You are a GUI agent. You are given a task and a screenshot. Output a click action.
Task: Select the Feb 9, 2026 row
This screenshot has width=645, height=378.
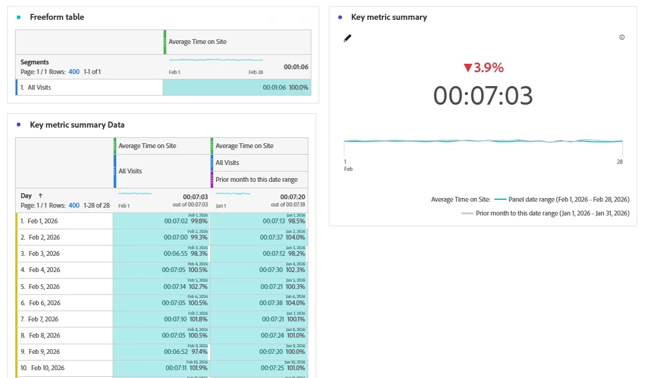(x=64, y=352)
